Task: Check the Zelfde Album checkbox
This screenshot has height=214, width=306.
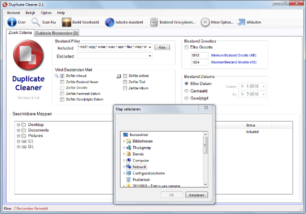Action: 125,88
